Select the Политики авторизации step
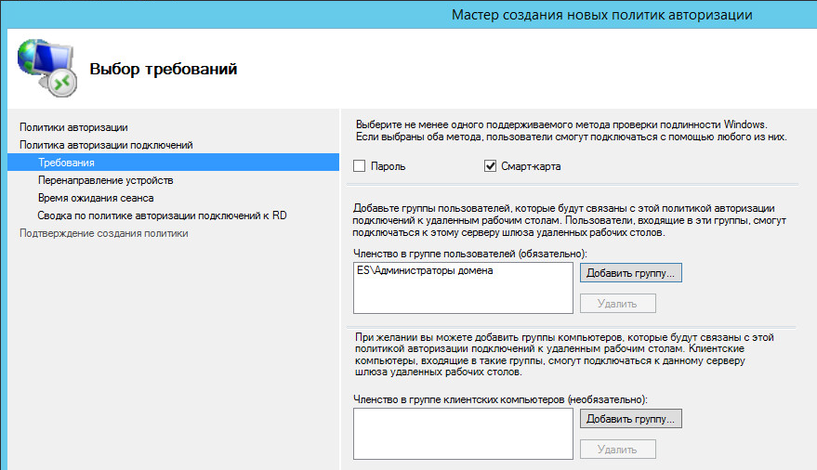 73,127
